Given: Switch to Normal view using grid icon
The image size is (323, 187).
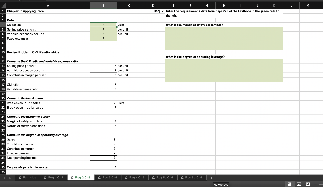Looking at the screenshot, I should pyautogui.click(x=290, y=184).
